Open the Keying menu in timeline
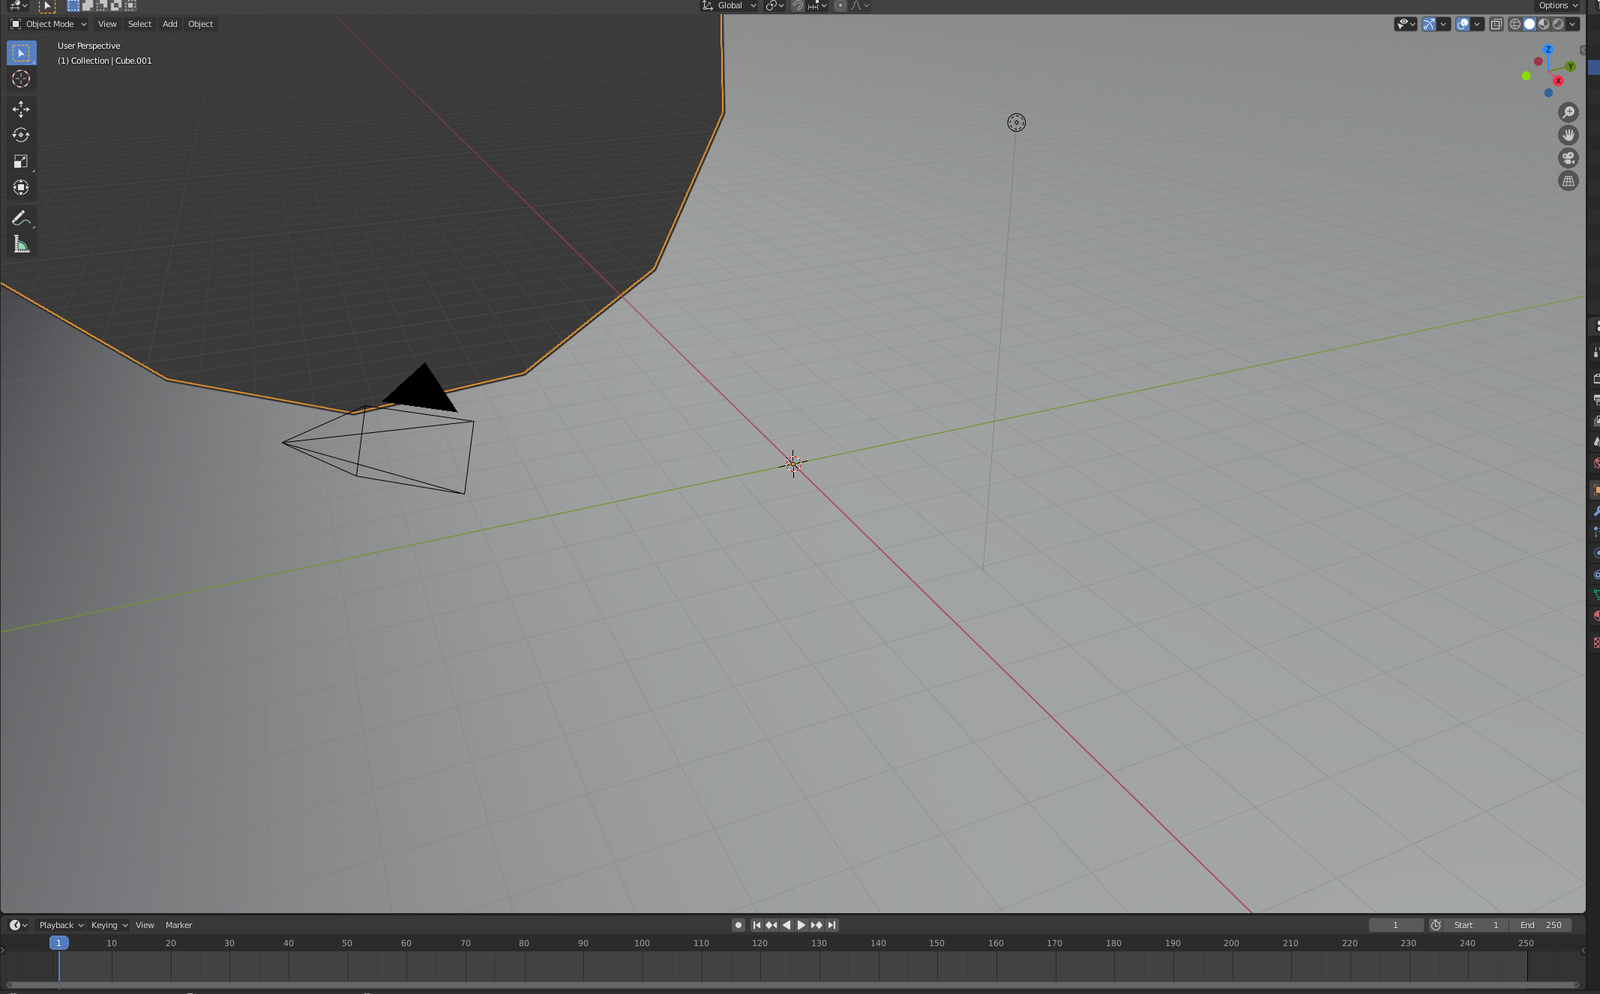 click(x=109, y=925)
